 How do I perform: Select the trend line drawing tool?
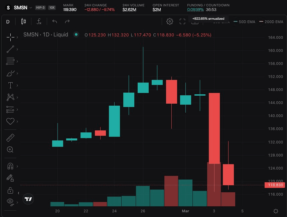[10, 49]
